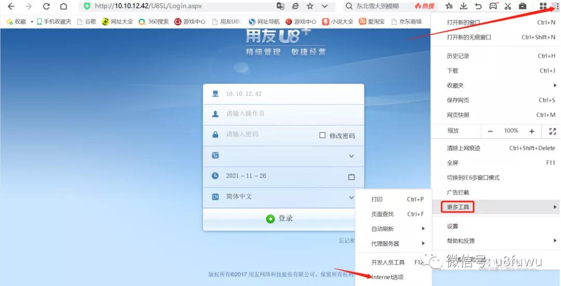Click the 热搜 hot search badge

pyautogui.click(x=425, y=6)
